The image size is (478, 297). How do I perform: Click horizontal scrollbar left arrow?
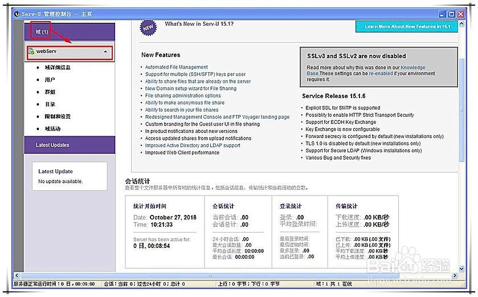(x=17, y=275)
